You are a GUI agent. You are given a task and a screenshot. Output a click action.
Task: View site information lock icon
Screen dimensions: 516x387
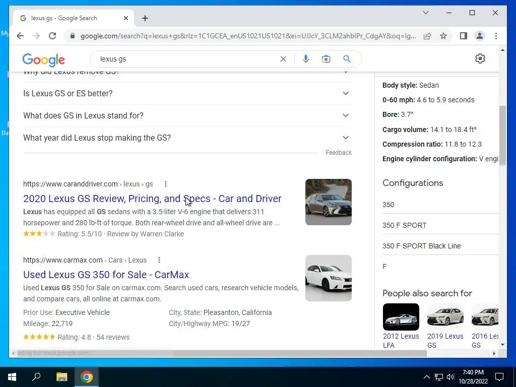tap(73, 36)
